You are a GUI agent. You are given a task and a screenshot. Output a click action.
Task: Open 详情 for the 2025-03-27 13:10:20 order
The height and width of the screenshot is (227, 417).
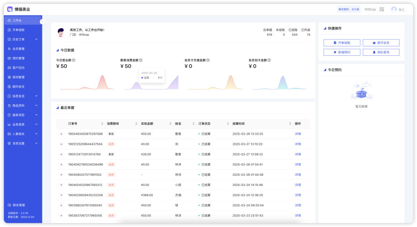[x=298, y=144]
